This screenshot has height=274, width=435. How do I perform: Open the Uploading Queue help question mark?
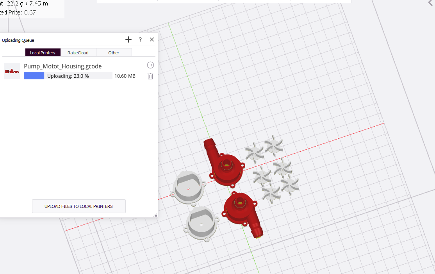click(x=140, y=39)
